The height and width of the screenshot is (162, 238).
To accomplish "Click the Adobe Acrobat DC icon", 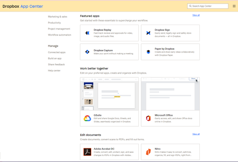I will (x=87, y=152).
